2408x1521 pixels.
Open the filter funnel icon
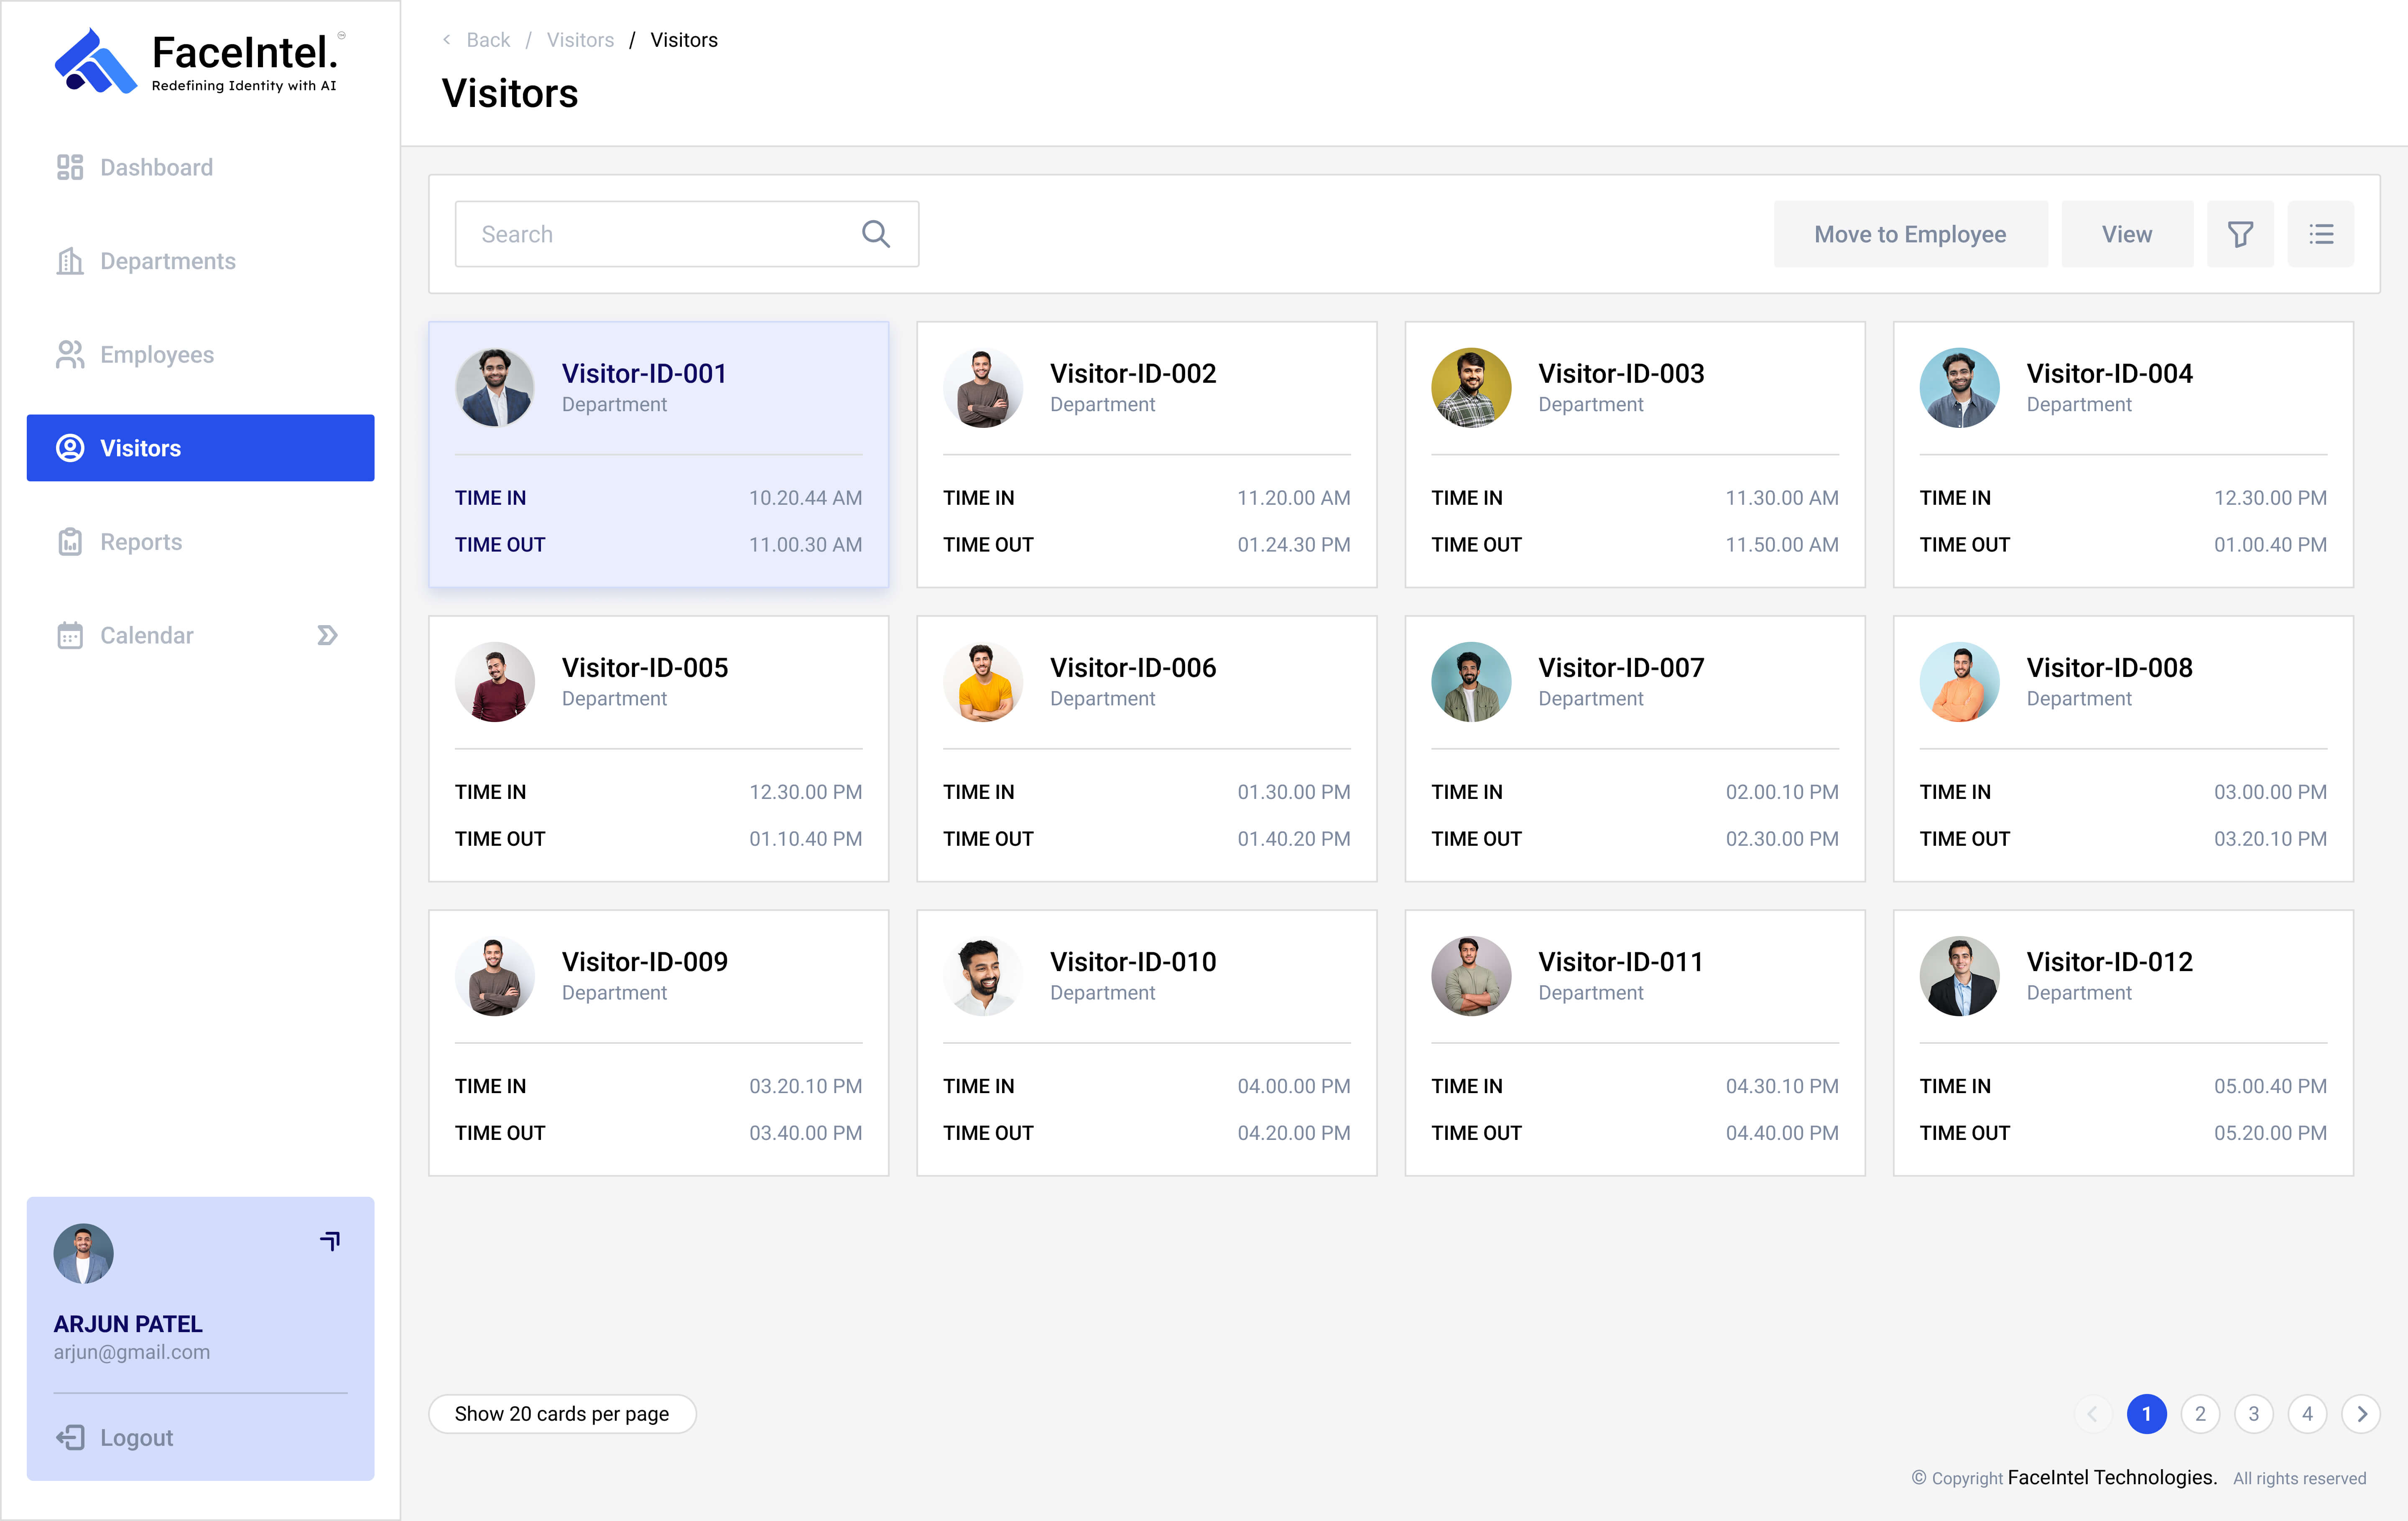coord(2240,234)
